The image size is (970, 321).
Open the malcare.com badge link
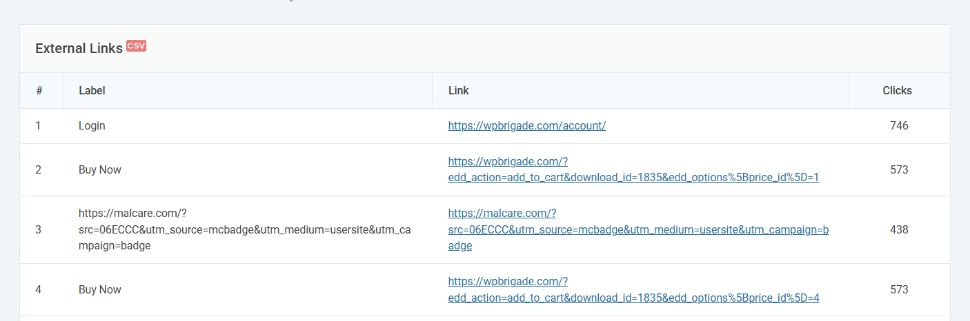coord(638,229)
